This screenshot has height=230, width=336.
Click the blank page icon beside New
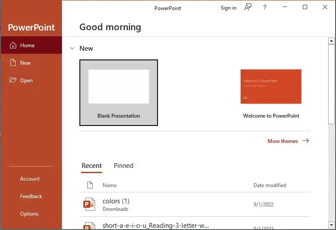coord(13,63)
